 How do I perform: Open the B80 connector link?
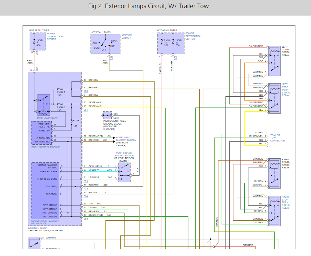pos(37,53)
